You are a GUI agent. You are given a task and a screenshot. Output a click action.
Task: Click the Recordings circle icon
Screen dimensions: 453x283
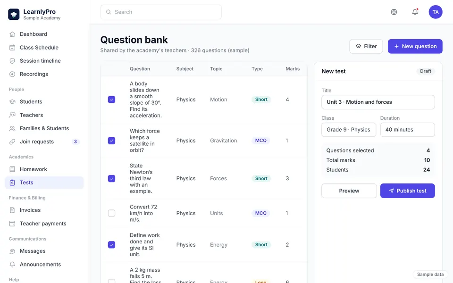click(12, 74)
